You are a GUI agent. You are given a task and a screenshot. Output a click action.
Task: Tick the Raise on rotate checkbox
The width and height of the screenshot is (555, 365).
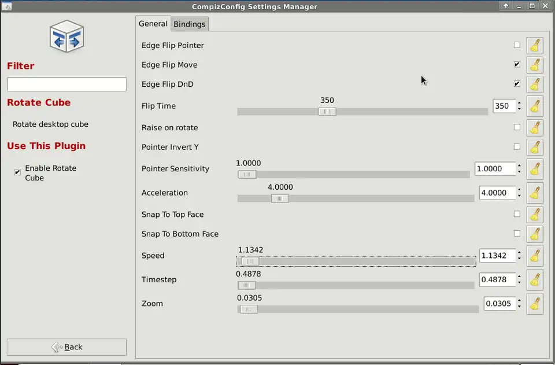coord(517,127)
